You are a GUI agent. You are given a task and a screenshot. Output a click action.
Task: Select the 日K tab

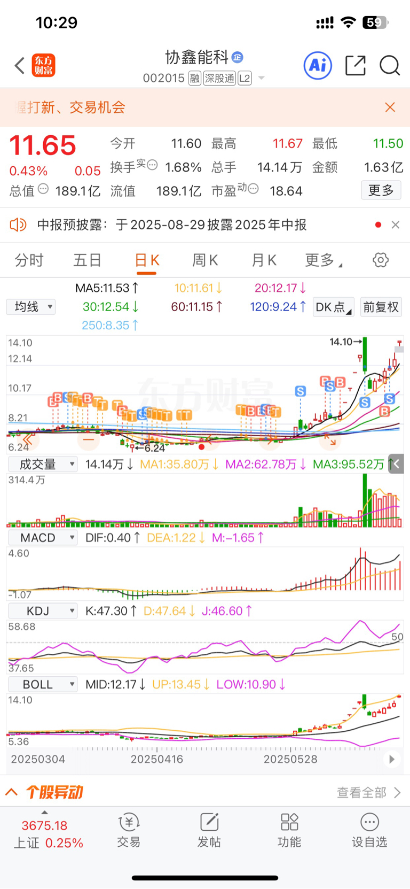click(x=147, y=260)
